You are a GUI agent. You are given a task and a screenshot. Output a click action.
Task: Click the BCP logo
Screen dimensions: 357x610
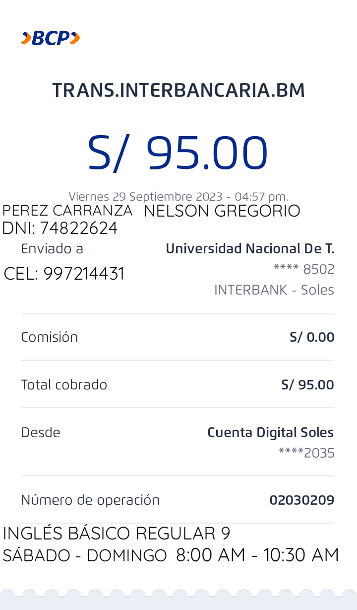pos(50,38)
